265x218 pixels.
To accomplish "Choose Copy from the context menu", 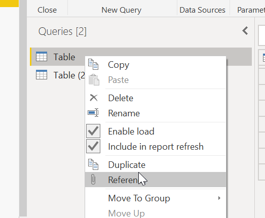I will click(156, 65).
